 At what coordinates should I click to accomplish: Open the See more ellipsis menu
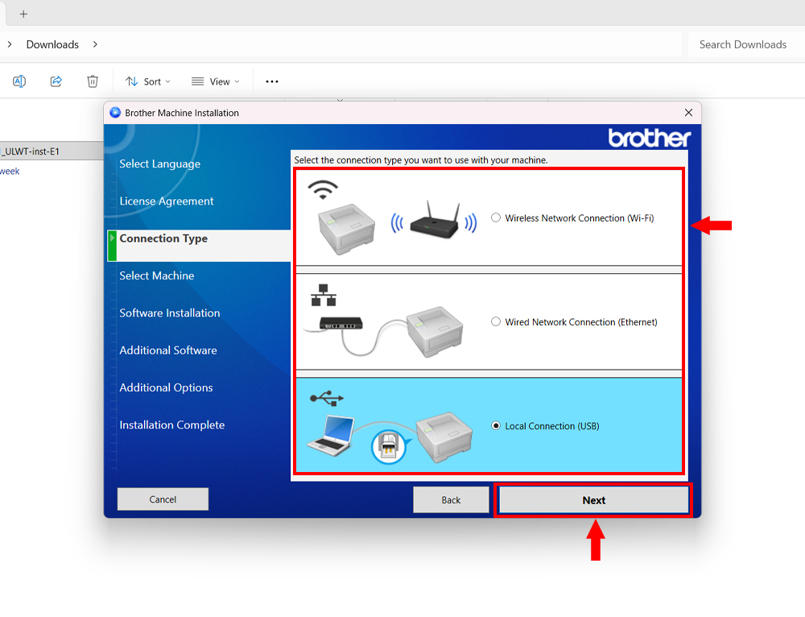271,81
